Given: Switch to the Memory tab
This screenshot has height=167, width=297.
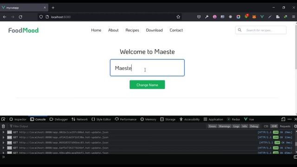Looking at the screenshot, I should pyautogui.click(x=148, y=119).
